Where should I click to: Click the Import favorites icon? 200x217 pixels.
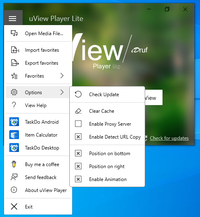pyautogui.click(x=15, y=50)
